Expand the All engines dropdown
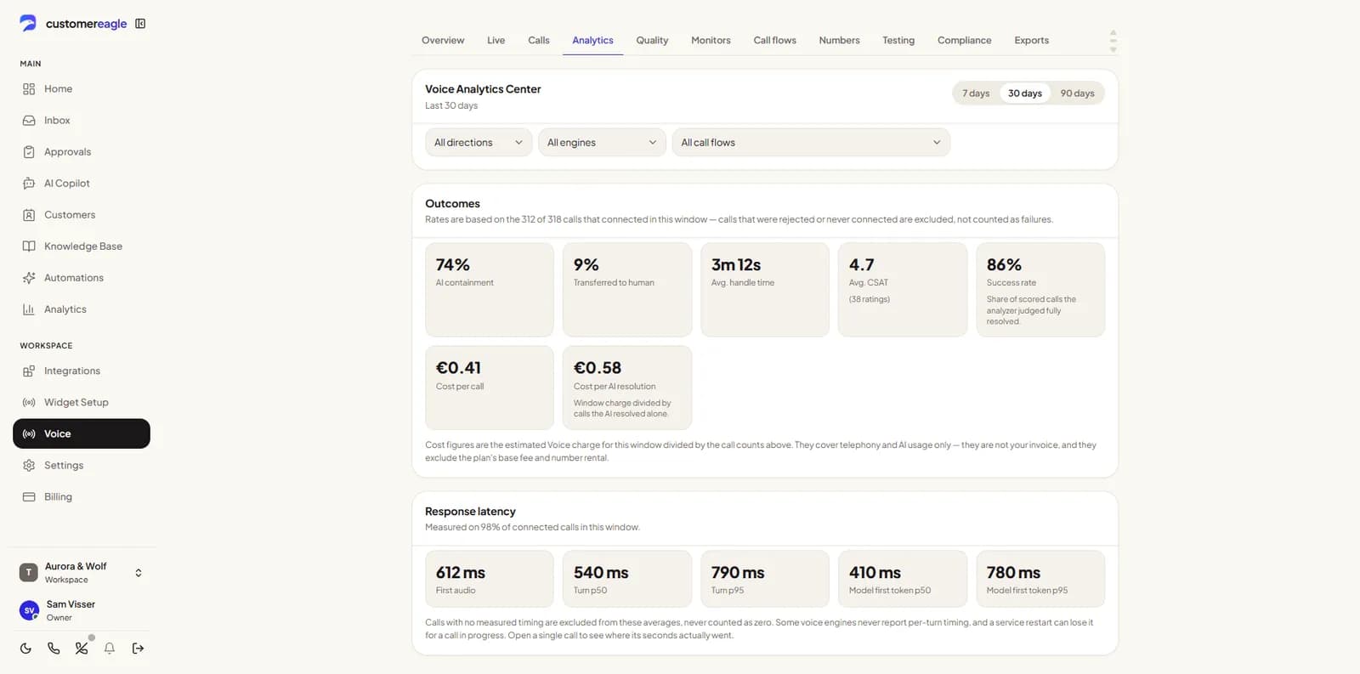 (602, 142)
